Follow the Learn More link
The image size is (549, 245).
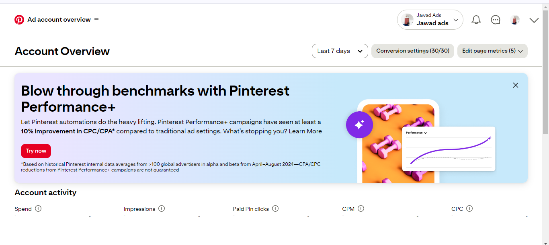[x=305, y=131]
